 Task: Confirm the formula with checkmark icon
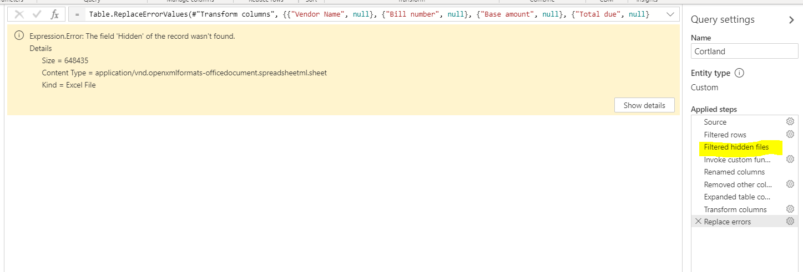[x=37, y=14]
